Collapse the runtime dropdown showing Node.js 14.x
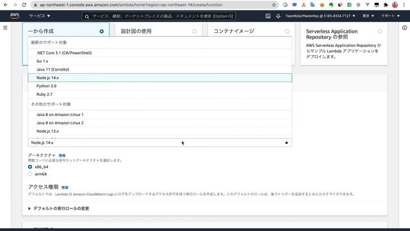The height and width of the screenshot is (231, 410). tap(160, 142)
